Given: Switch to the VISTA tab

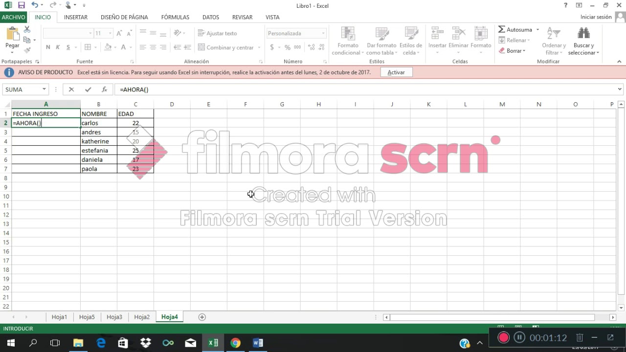Looking at the screenshot, I should 272,17.
